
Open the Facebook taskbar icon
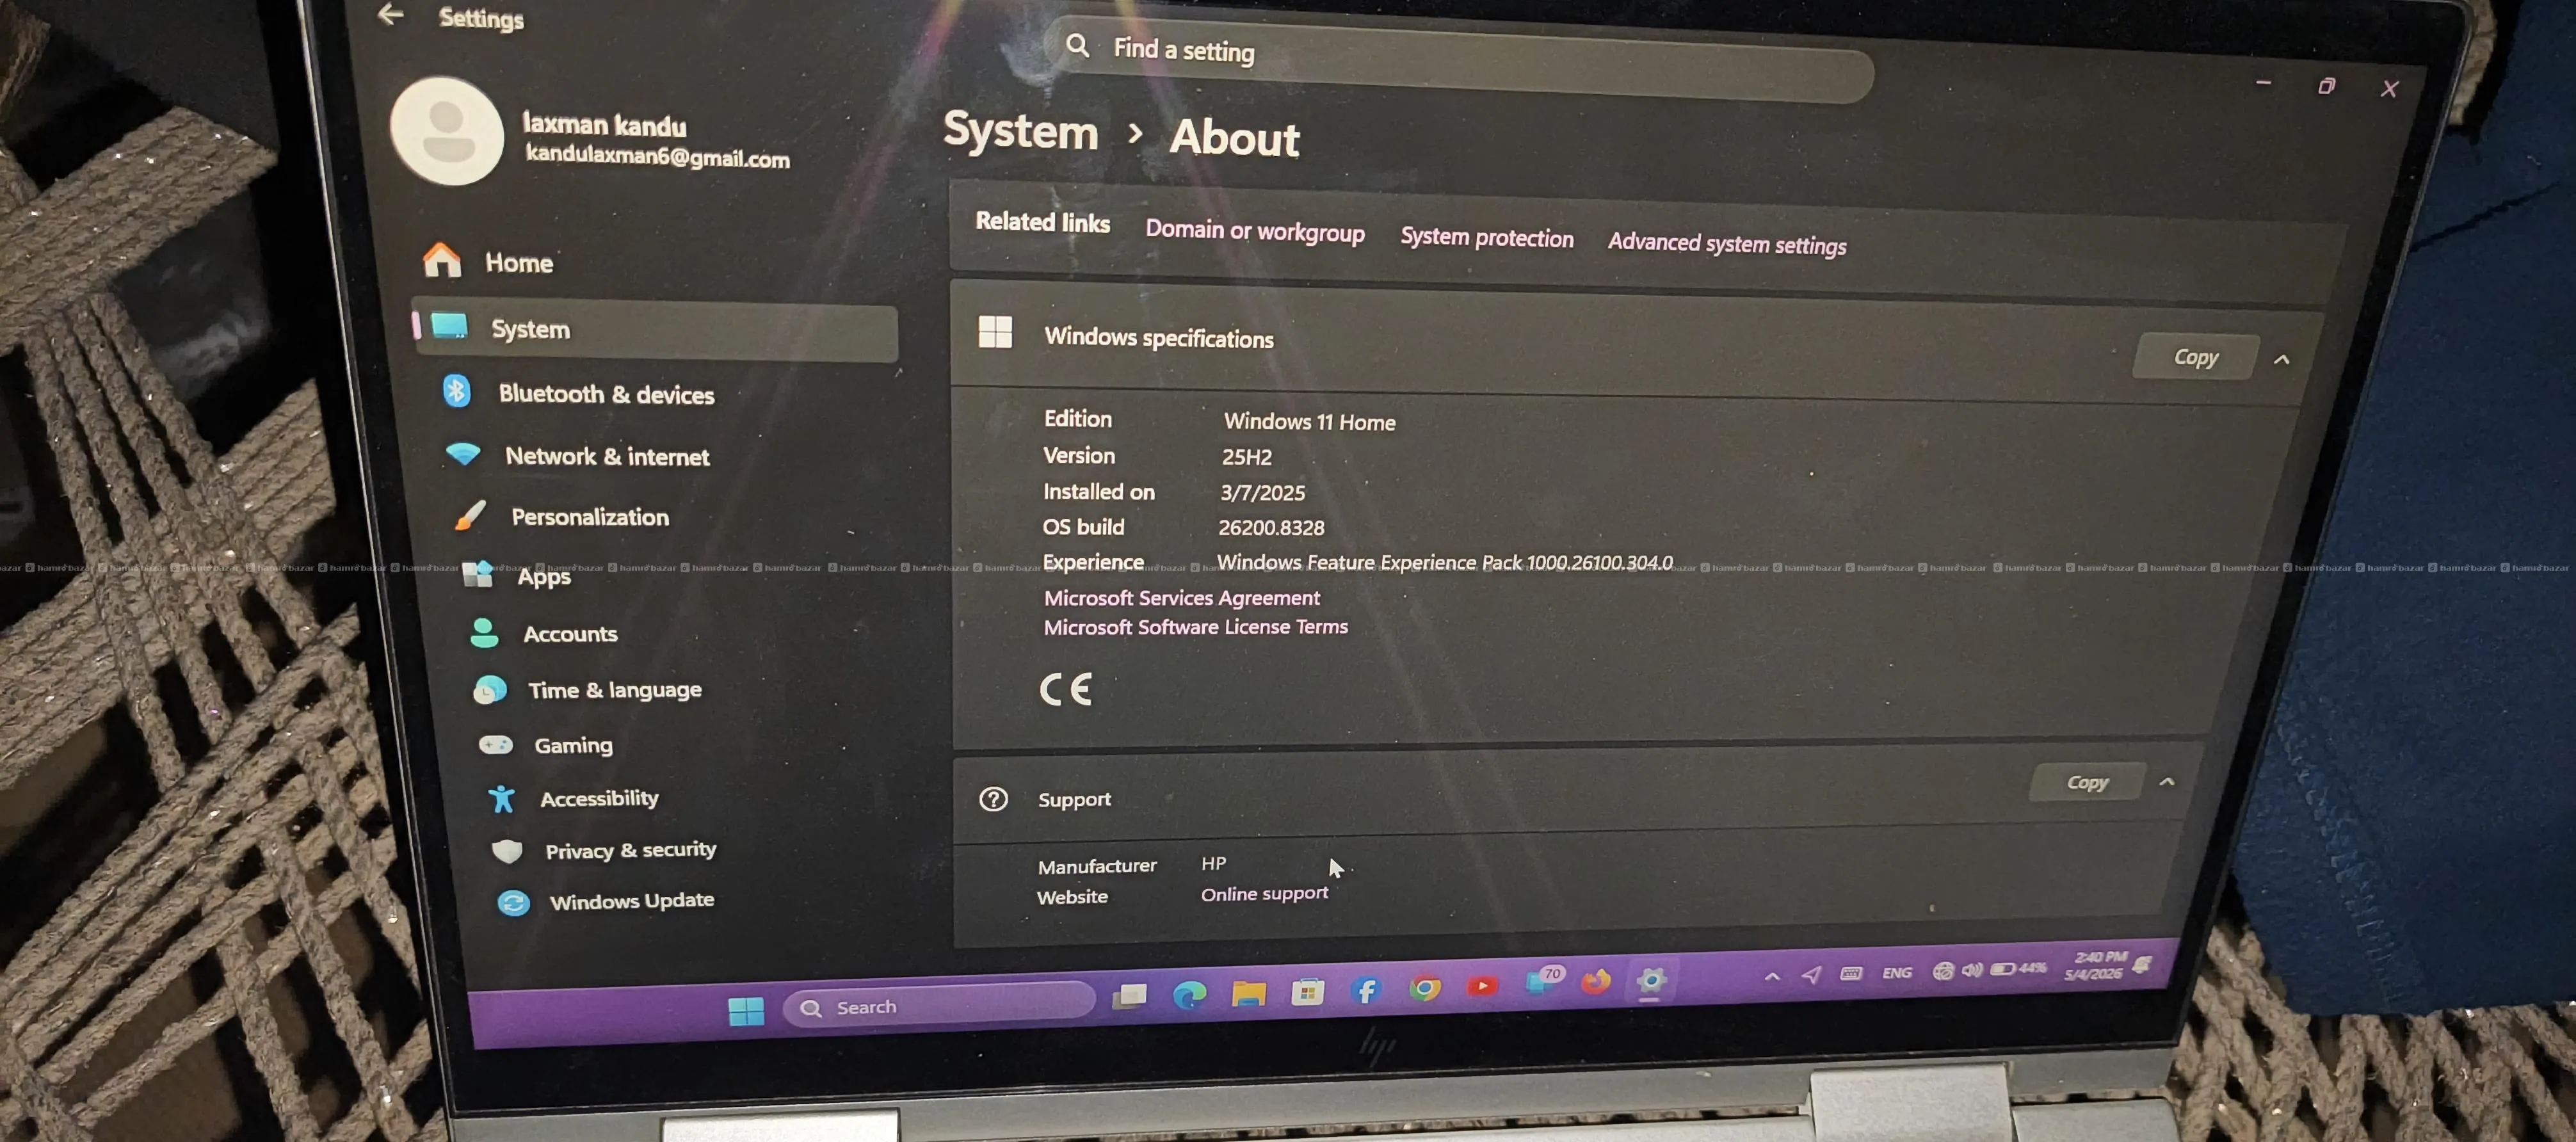pyautogui.click(x=1366, y=990)
